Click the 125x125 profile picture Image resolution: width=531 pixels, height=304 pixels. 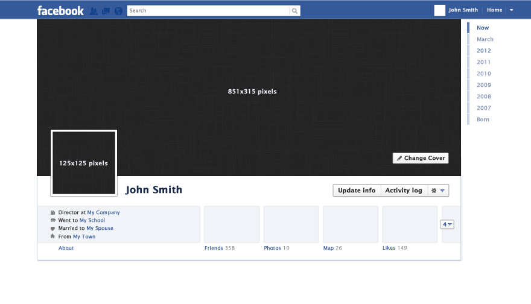[x=84, y=163]
